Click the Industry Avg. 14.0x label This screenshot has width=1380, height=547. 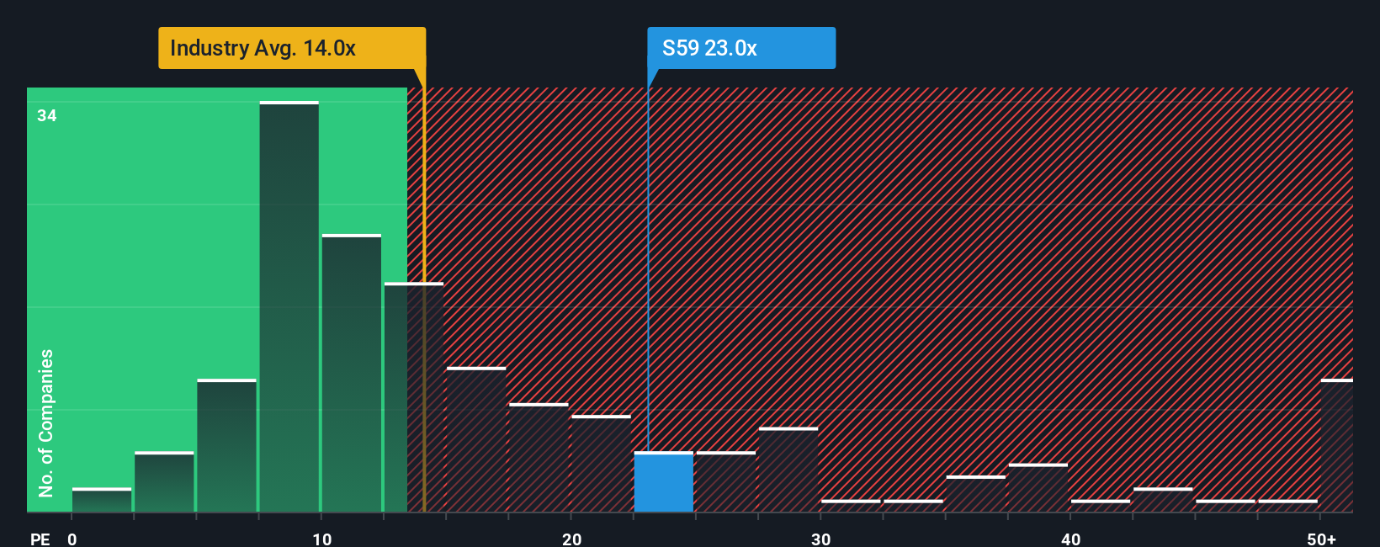[x=292, y=48]
